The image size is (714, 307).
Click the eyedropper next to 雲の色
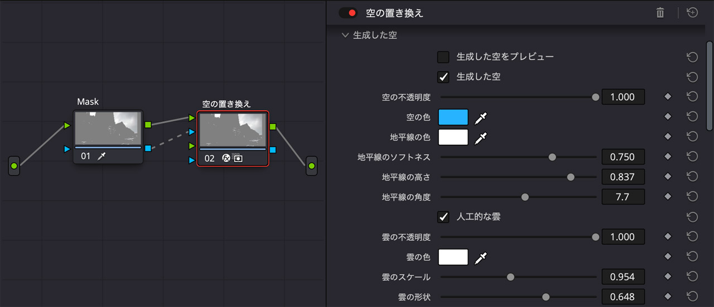[x=480, y=258]
